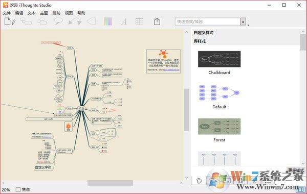Open the color gradient swatch in toolbar
This screenshot has height=194, width=307.
pos(108,21)
